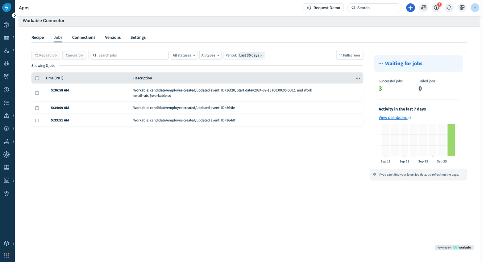The image size is (482, 262).
Task: Open the bug icon in sidebar
Action: click(x=6, y=64)
